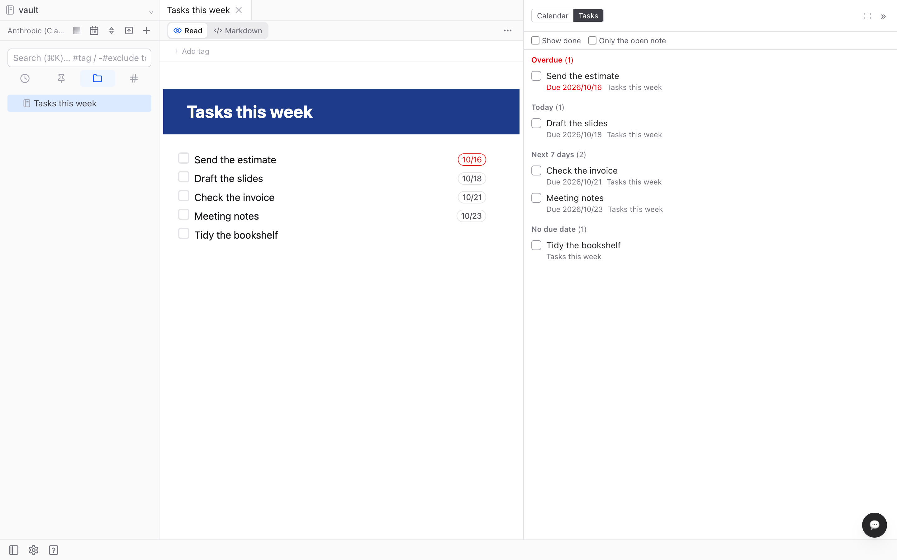This screenshot has height=560, width=897.
Task: Check Check the invoice in Tasks panel
Action: pos(536,171)
